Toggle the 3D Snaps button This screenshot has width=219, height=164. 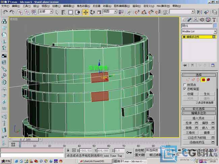pyautogui.click(x=137, y=12)
